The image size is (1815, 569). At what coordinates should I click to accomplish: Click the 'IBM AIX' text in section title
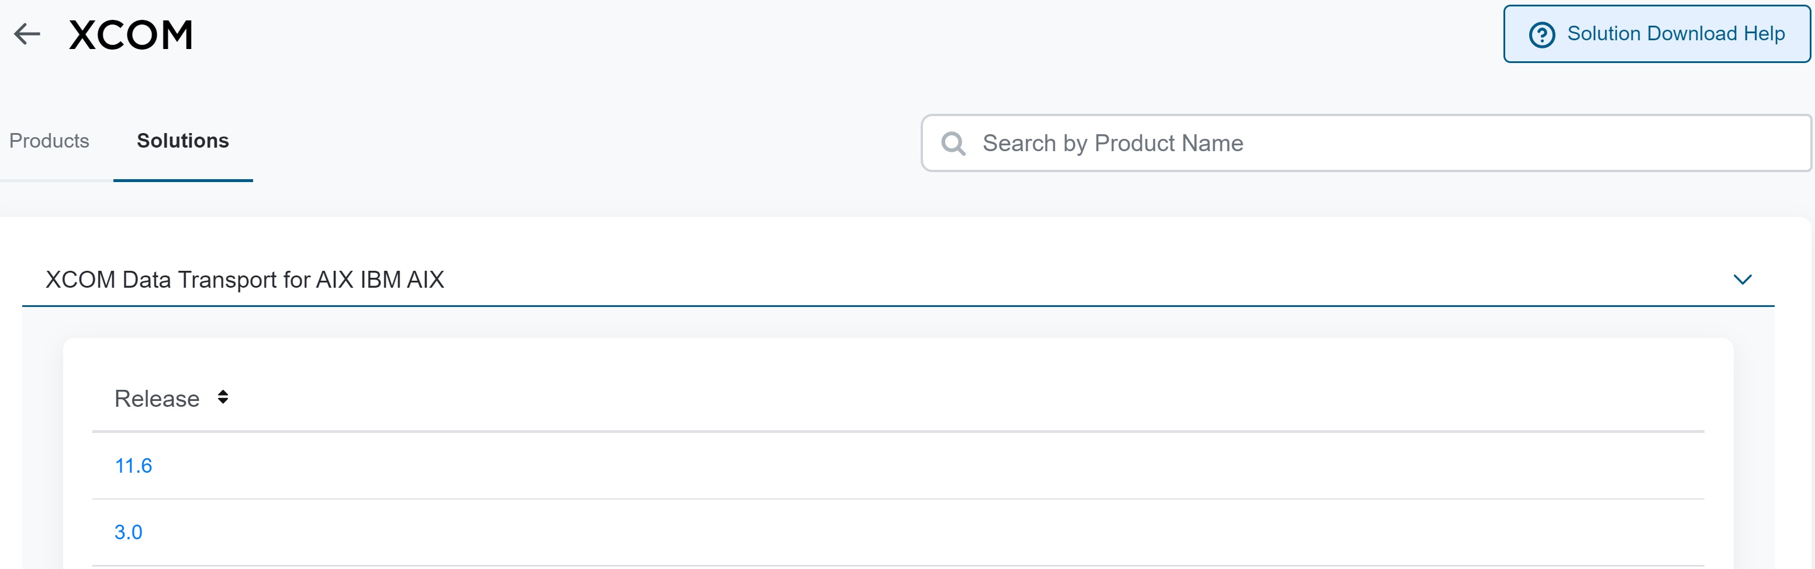click(x=402, y=280)
